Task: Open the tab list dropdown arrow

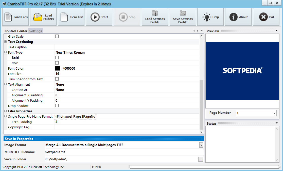Action: coord(202,31)
